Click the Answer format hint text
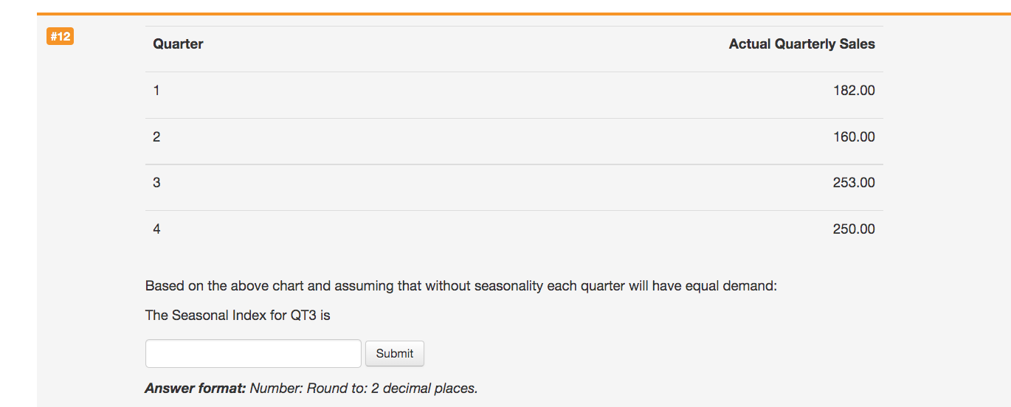Screen dimensions: 1011x407 pos(311,388)
